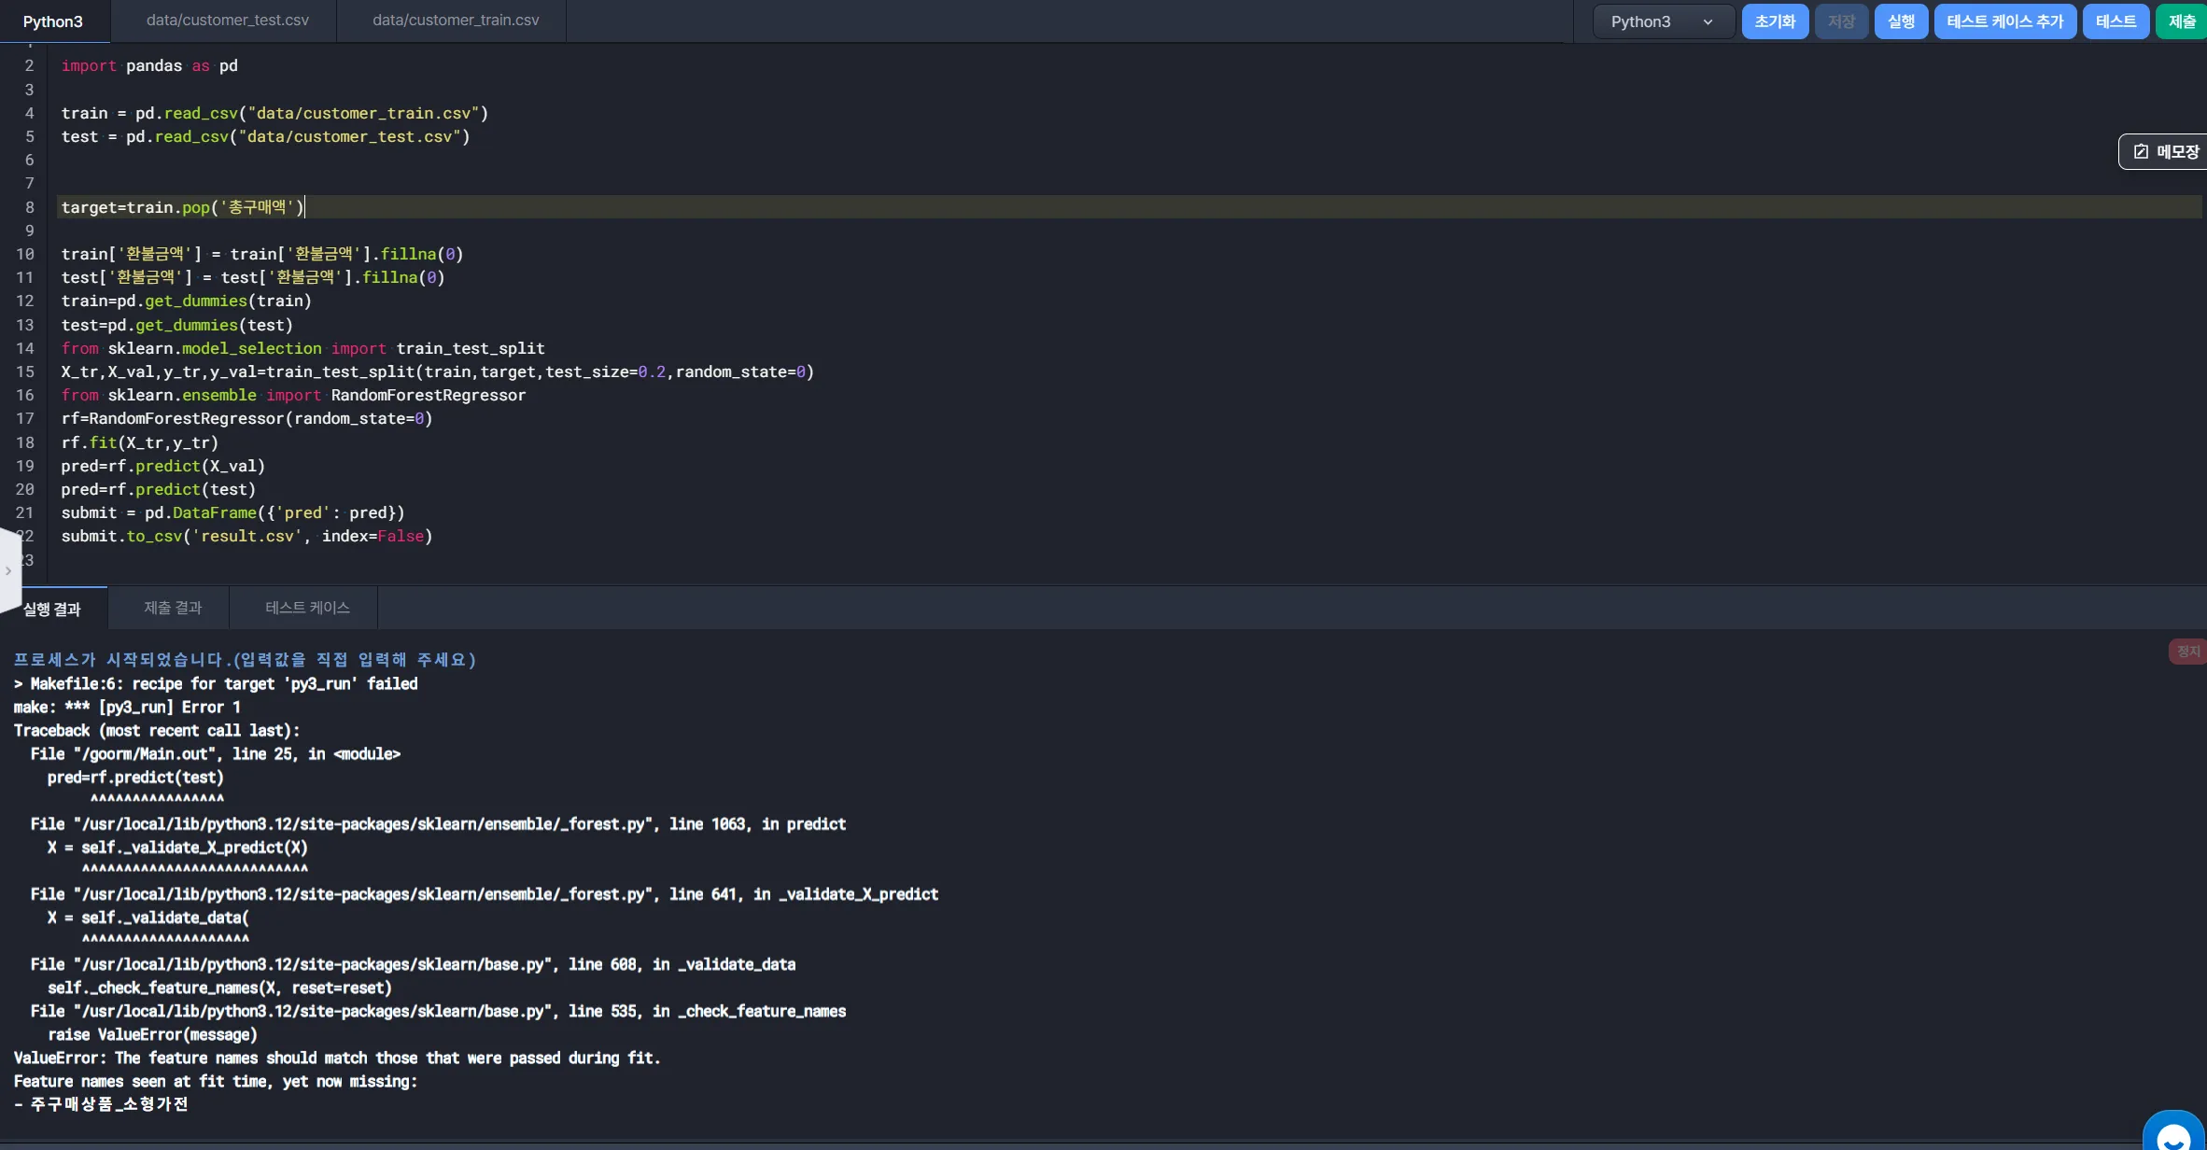Image resolution: width=2207 pixels, height=1150 pixels.
Task: Switch to the data/customer_train.csv tab
Action: 456,20
